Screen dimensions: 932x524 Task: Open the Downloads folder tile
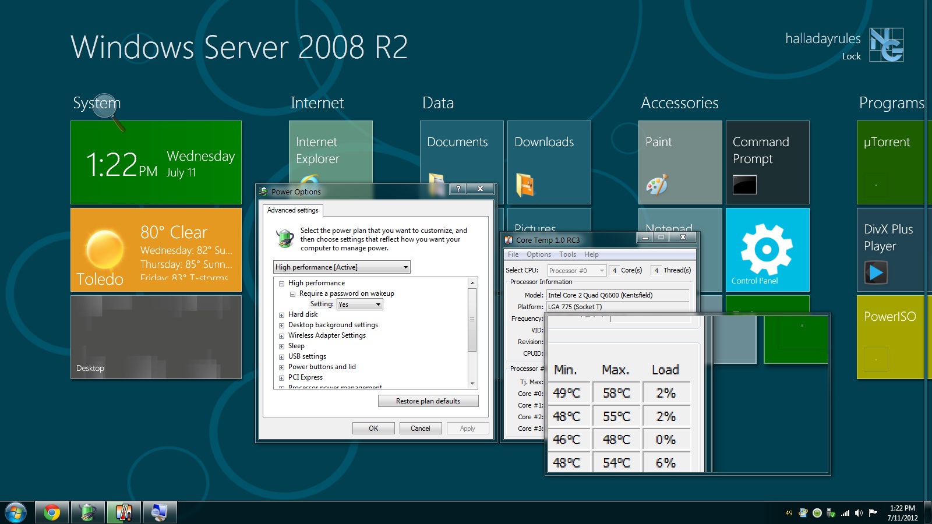coord(549,162)
